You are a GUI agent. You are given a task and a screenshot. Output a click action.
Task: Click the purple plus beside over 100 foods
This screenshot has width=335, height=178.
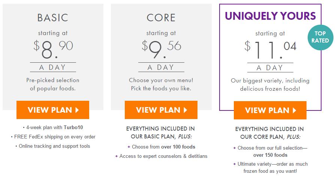click(129, 147)
